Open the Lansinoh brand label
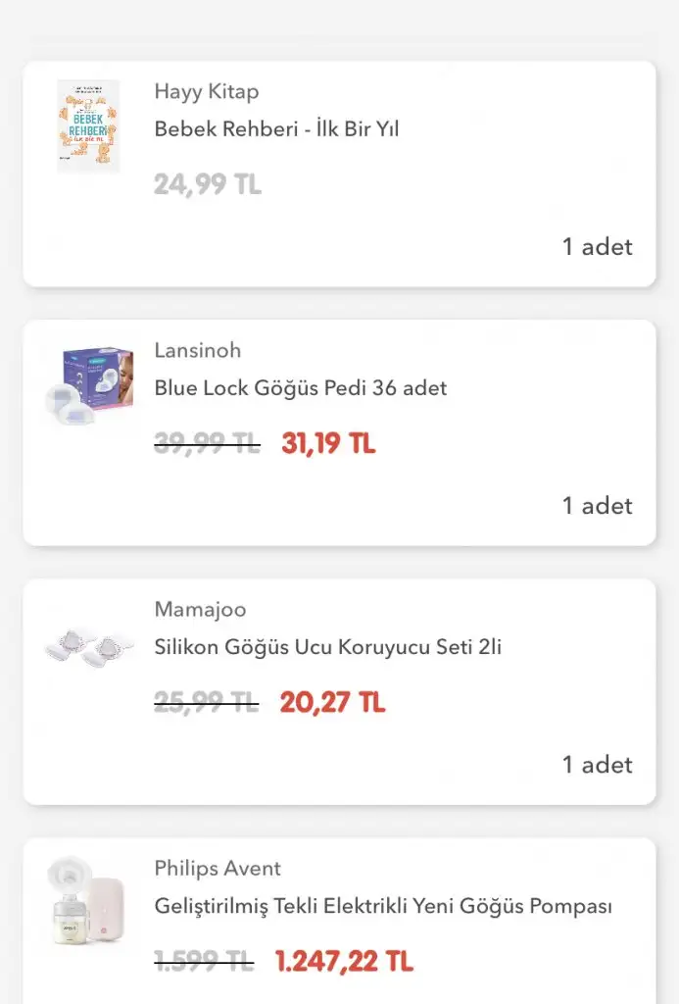 coord(197,351)
